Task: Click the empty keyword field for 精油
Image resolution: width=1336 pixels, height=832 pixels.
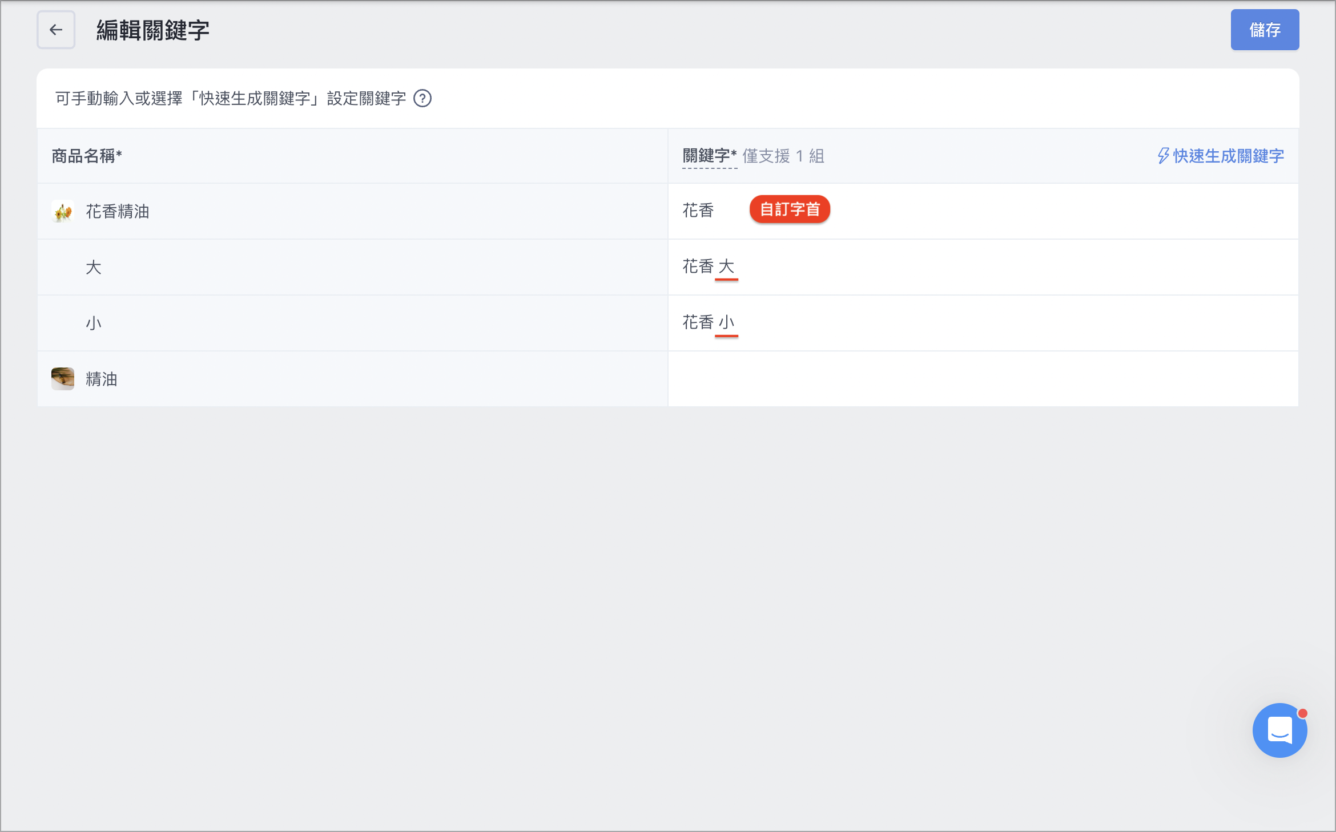Action: tap(983, 379)
